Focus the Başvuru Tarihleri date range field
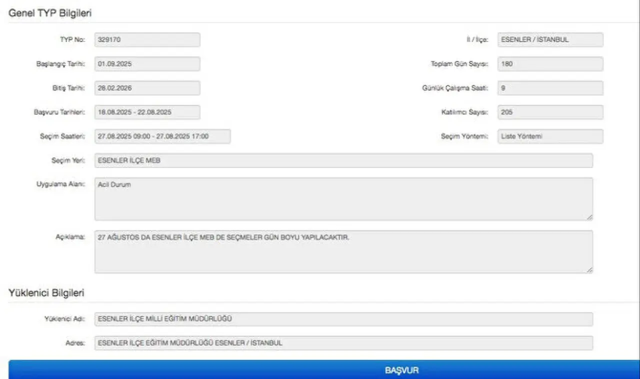640x379 pixels. (147, 112)
